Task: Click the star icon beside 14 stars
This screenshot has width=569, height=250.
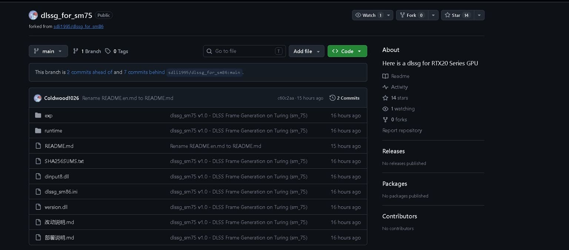Action: tap(385, 98)
